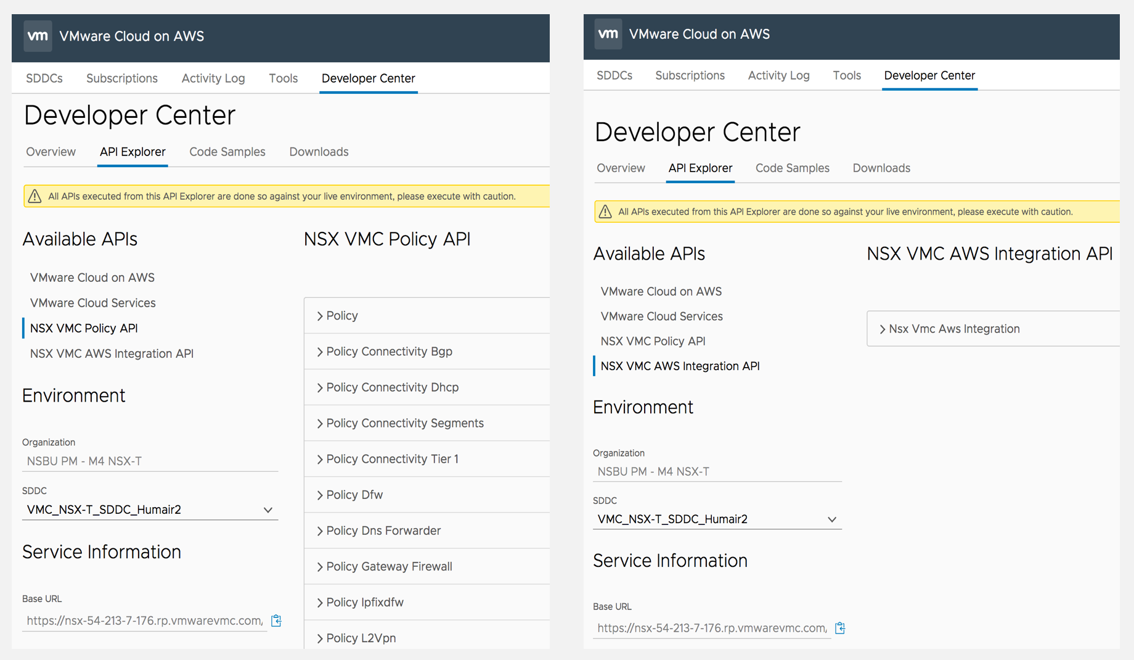The image size is (1134, 660).
Task: Expand the Policy Connectivity Bgp section
Action: pos(388,352)
